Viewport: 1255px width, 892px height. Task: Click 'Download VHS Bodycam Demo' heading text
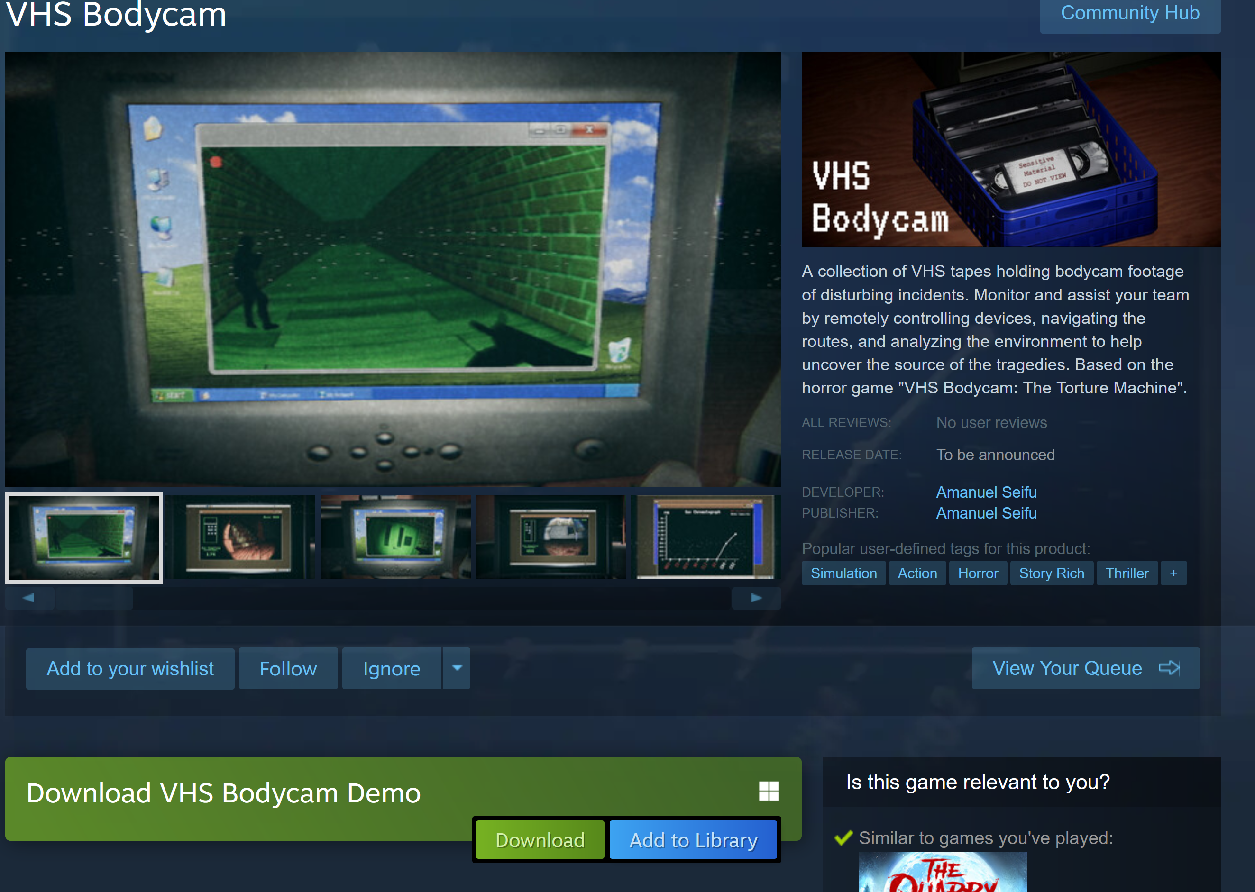(224, 793)
